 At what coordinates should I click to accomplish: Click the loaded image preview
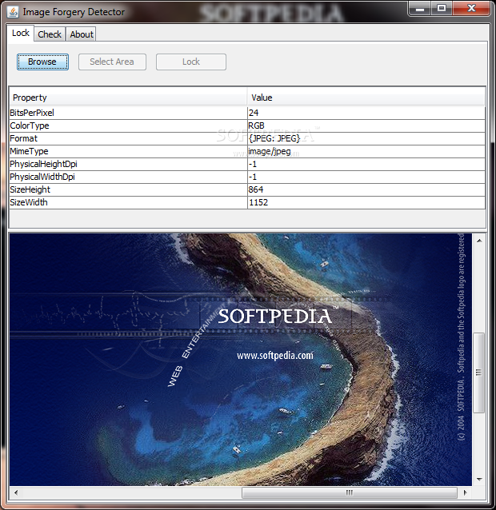pyautogui.click(x=241, y=360)
